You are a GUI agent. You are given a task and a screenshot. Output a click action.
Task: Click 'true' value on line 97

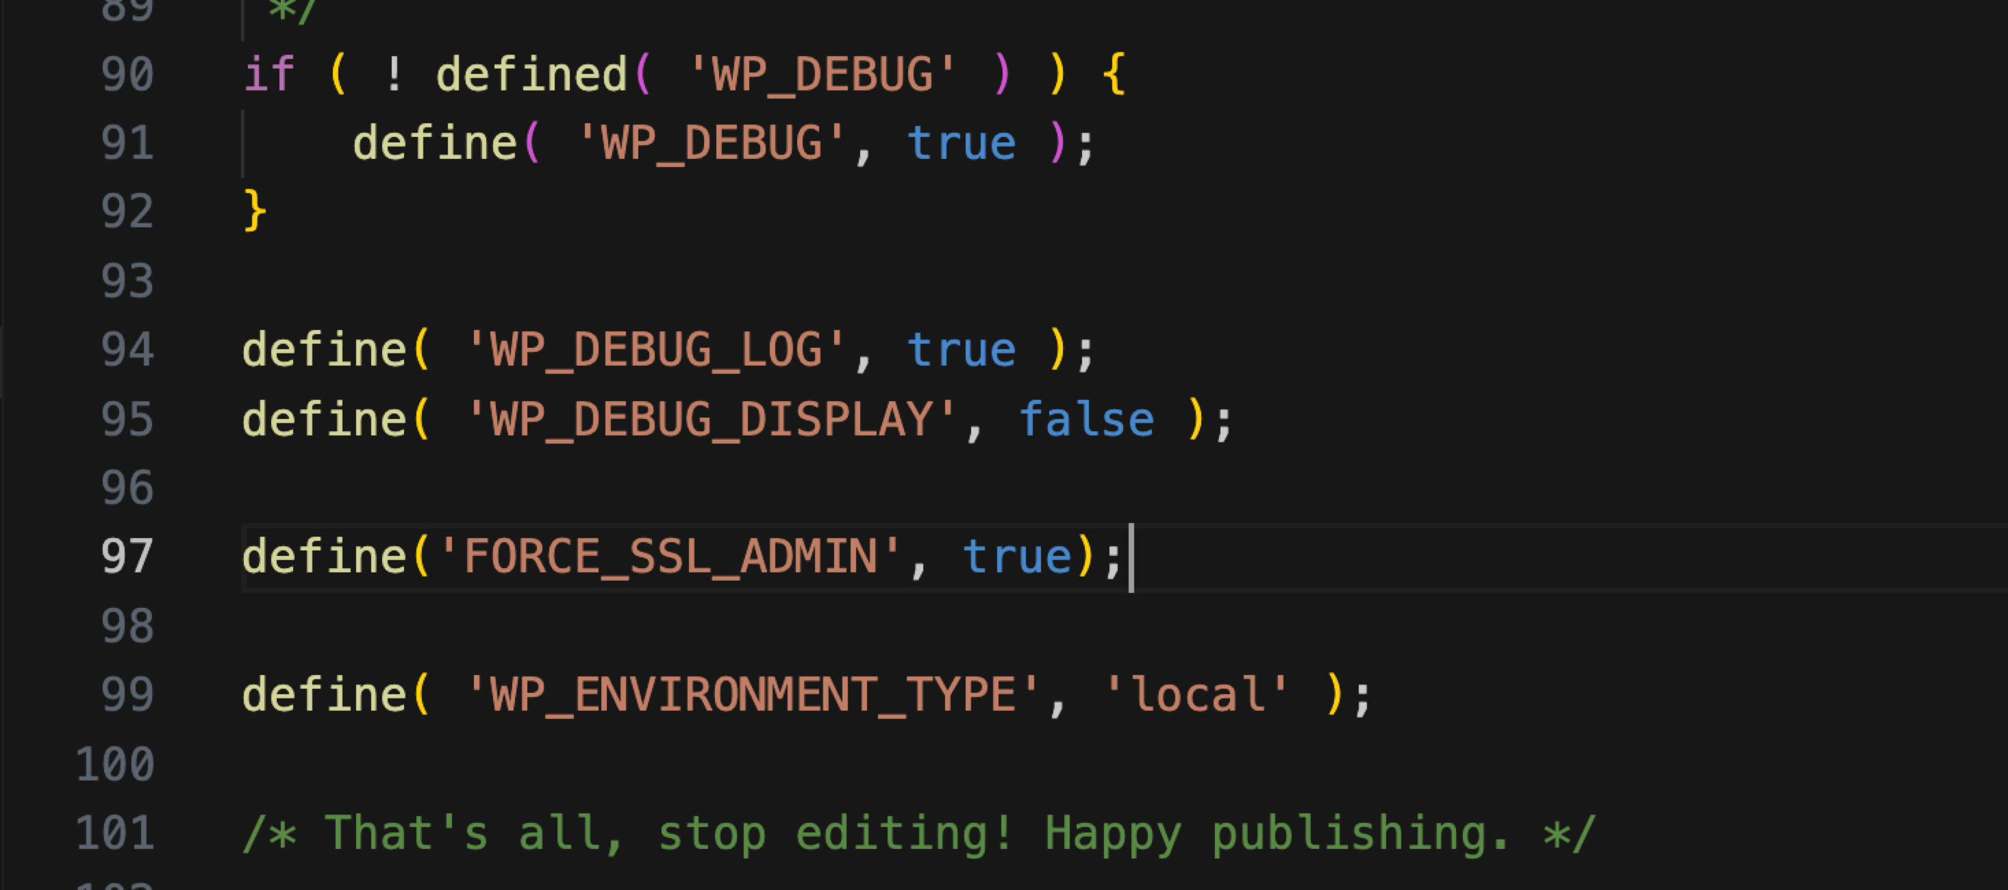1017,557
